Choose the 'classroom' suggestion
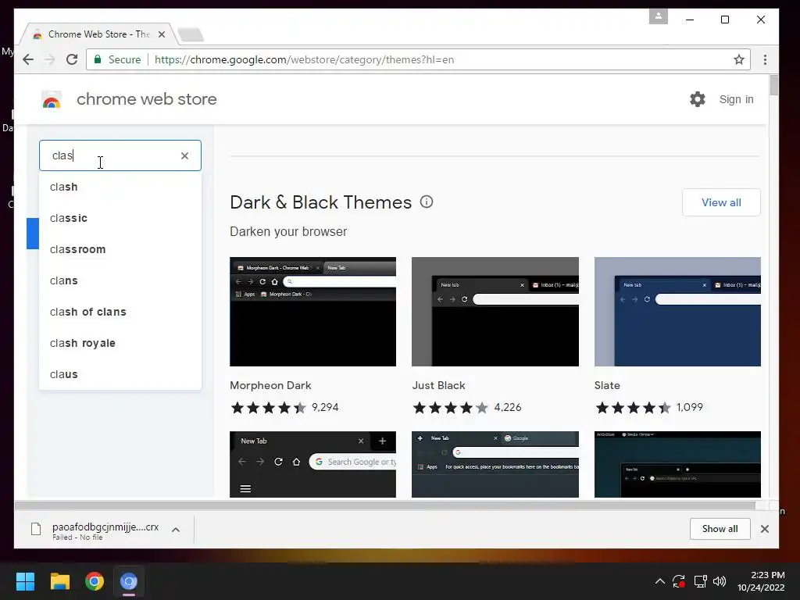 click(x=120, y=249)
